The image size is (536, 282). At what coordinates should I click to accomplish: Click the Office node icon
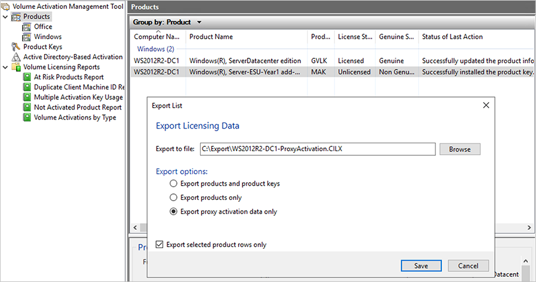pyautogui.click(x=27, y=27)
